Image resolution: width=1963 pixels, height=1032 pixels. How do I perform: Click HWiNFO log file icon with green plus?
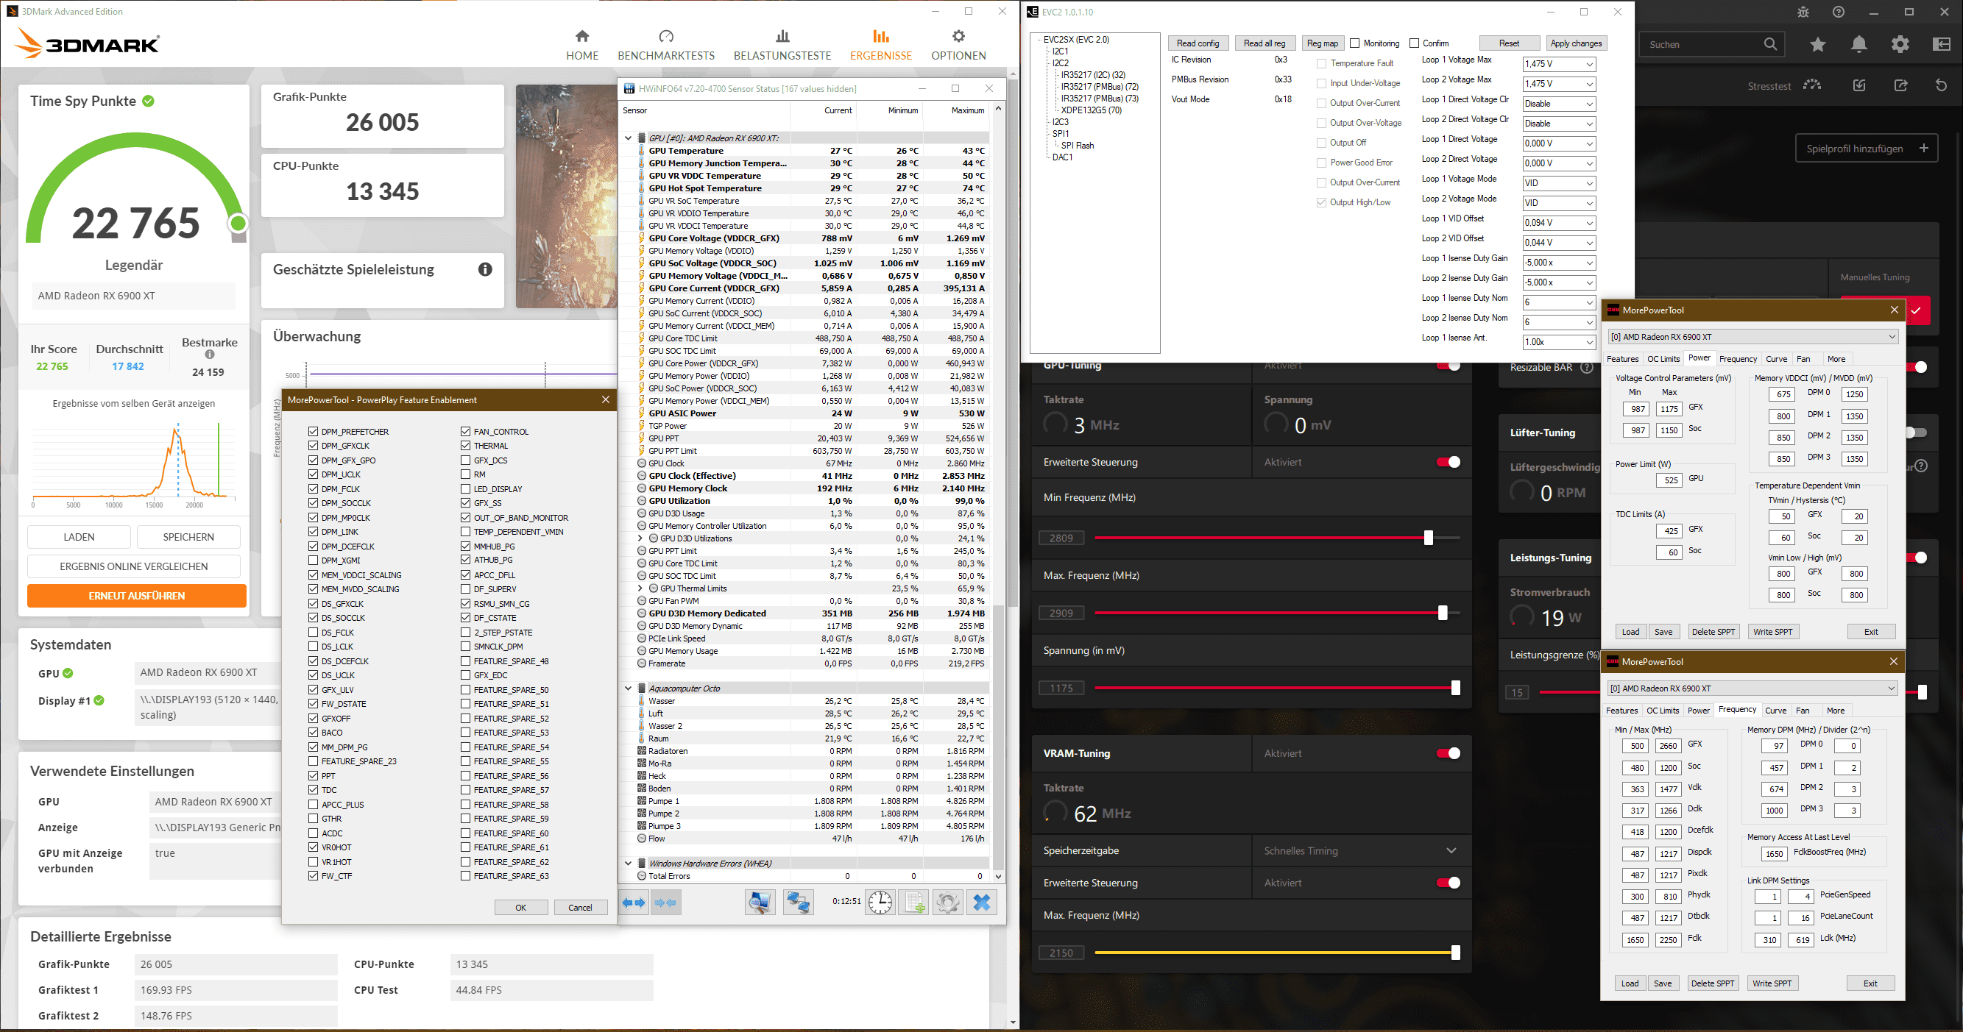click(913, 903)
